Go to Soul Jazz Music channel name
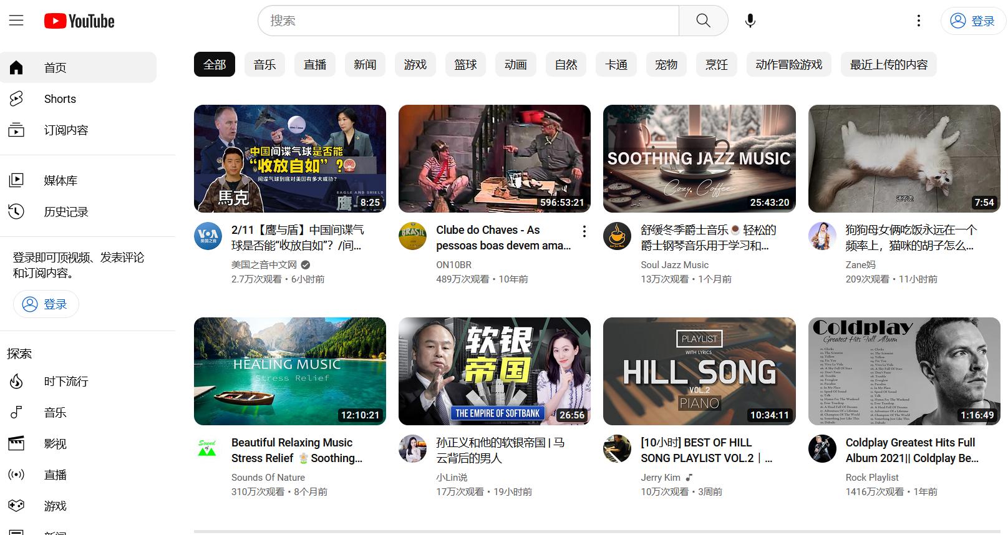The image size is (1008, 535). pyautogui.click(x=674, y=264)
